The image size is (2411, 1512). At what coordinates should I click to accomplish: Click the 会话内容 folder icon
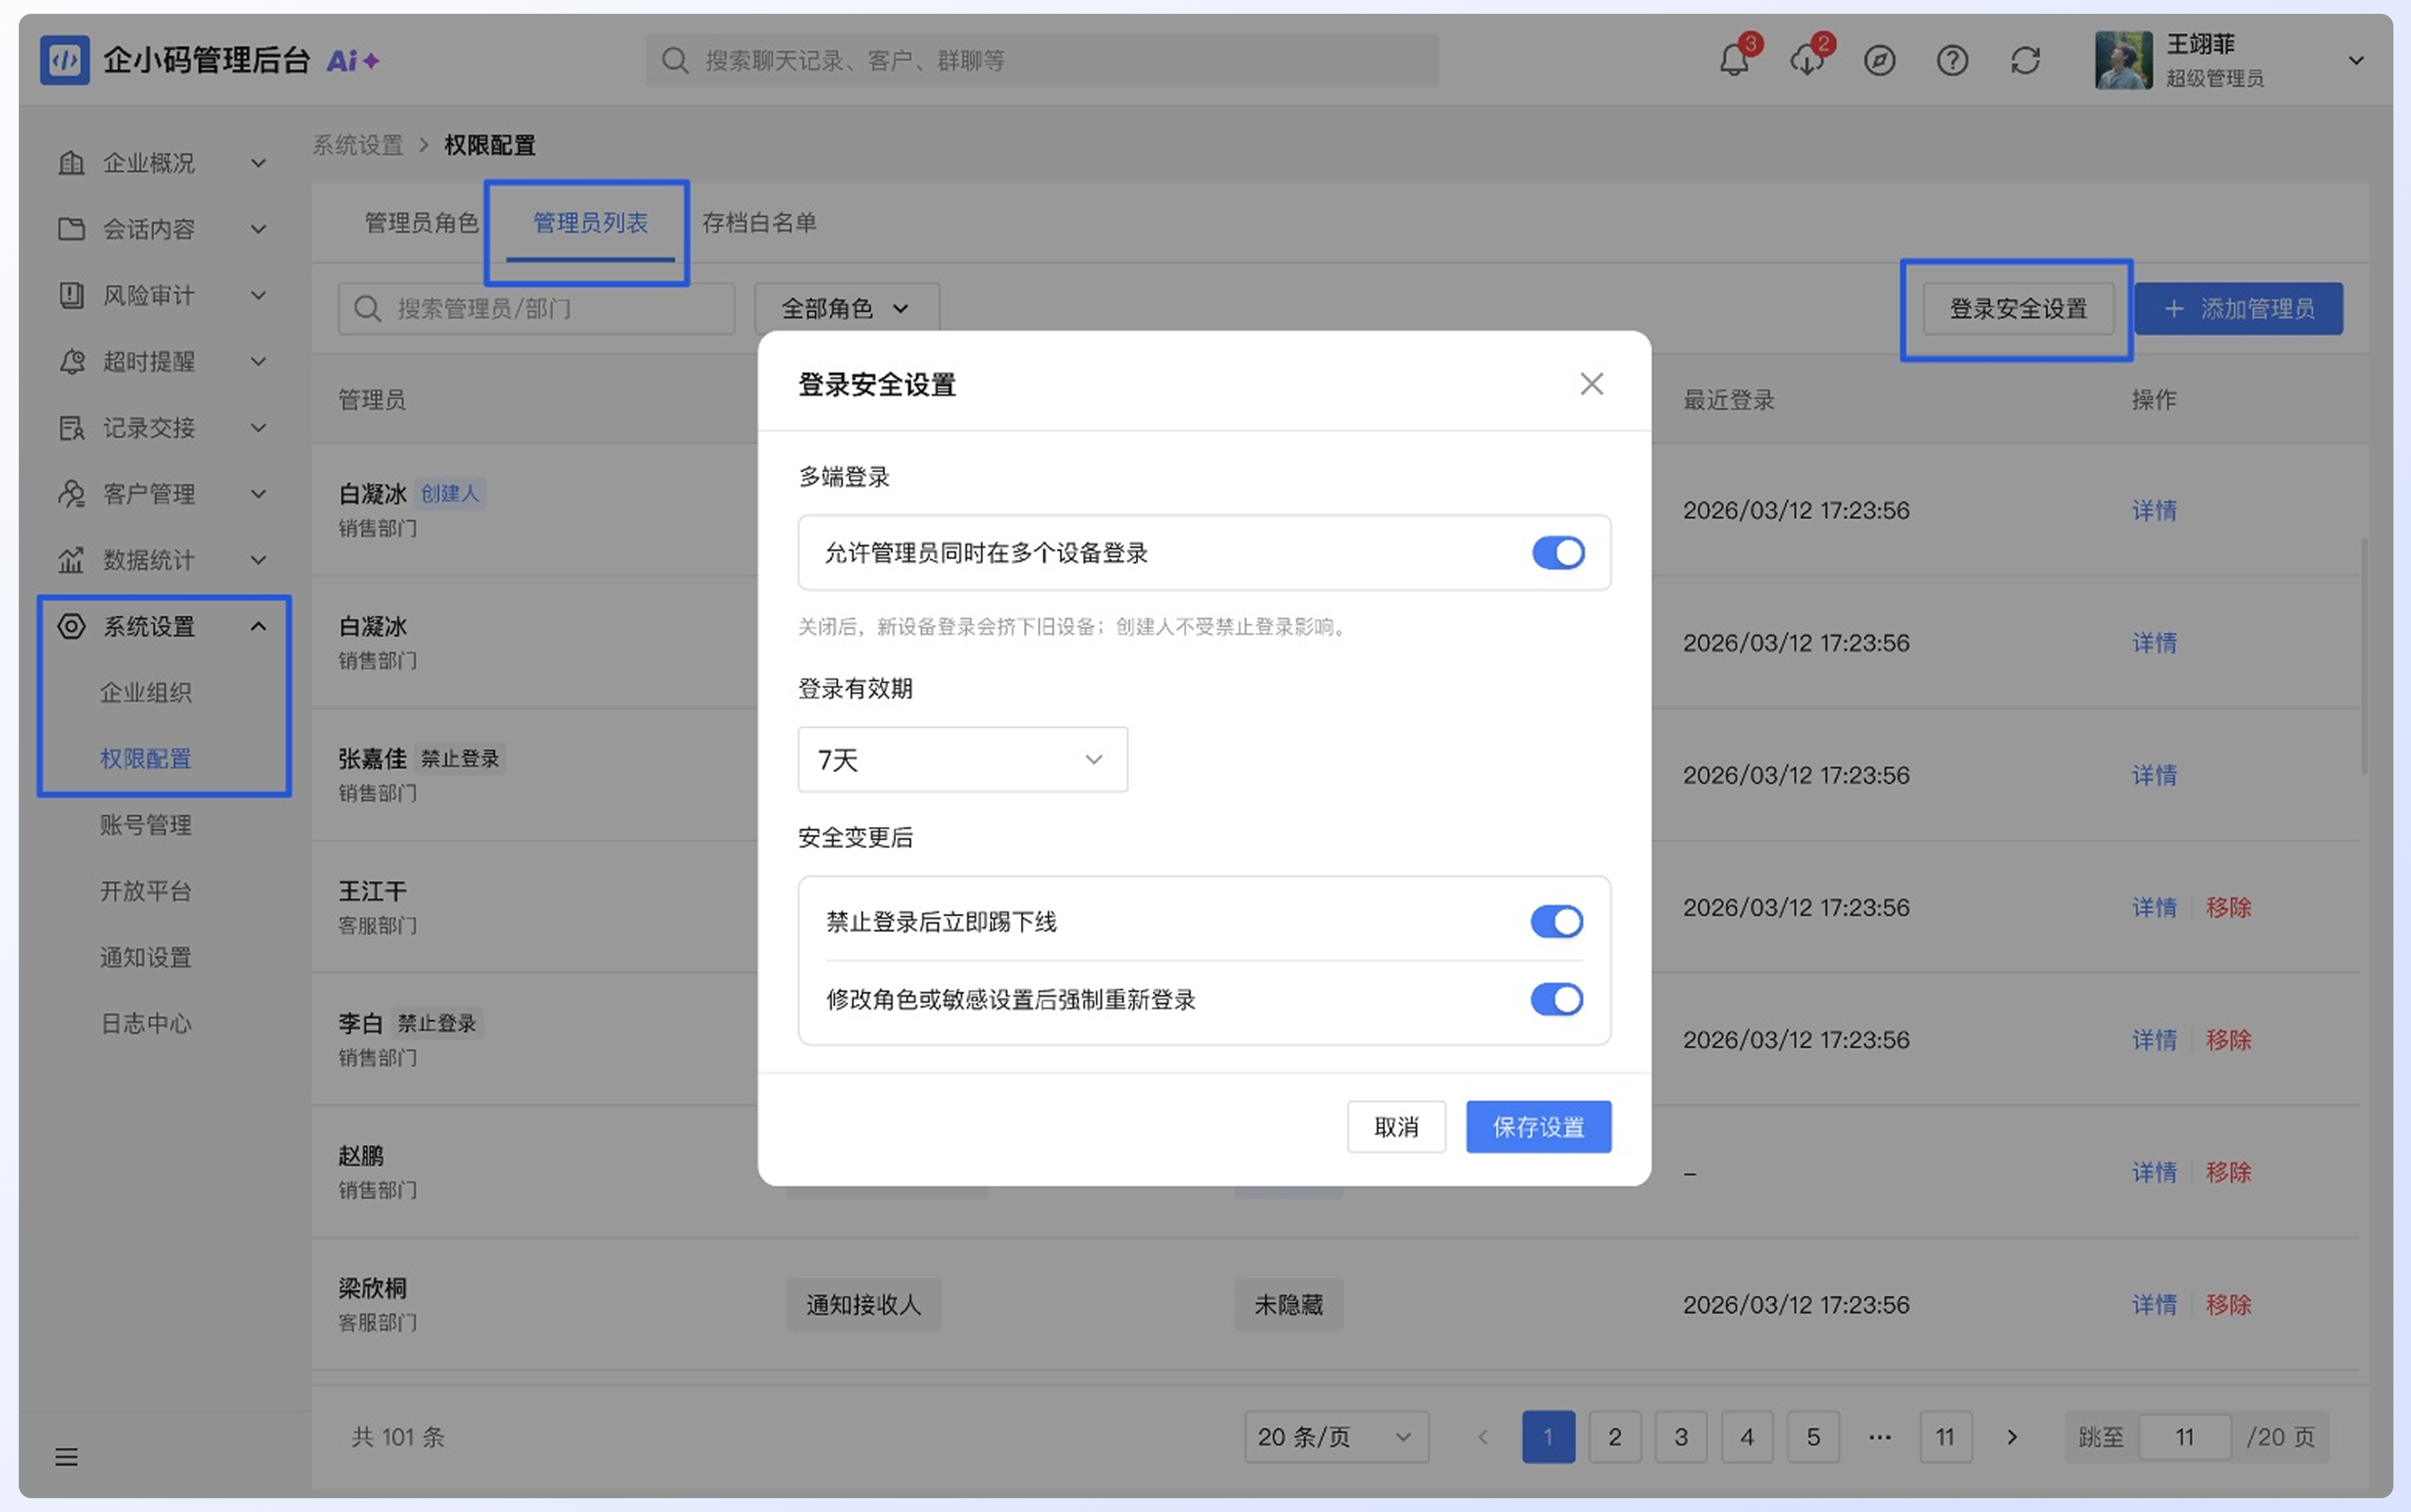click(71, 229)
